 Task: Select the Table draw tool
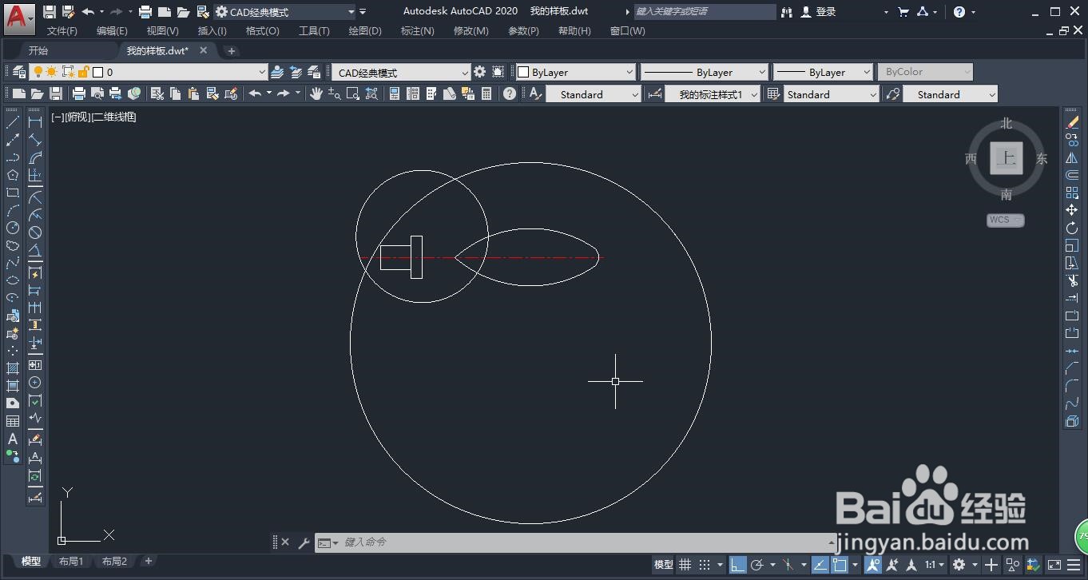pyautogui.click(x=13, y=421)
